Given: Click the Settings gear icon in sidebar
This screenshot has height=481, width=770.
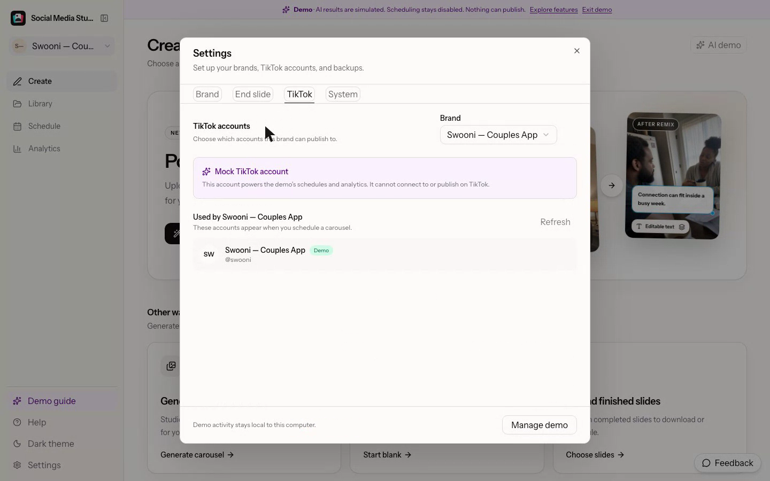Looking at the screenshot, I should coord(17,465).
